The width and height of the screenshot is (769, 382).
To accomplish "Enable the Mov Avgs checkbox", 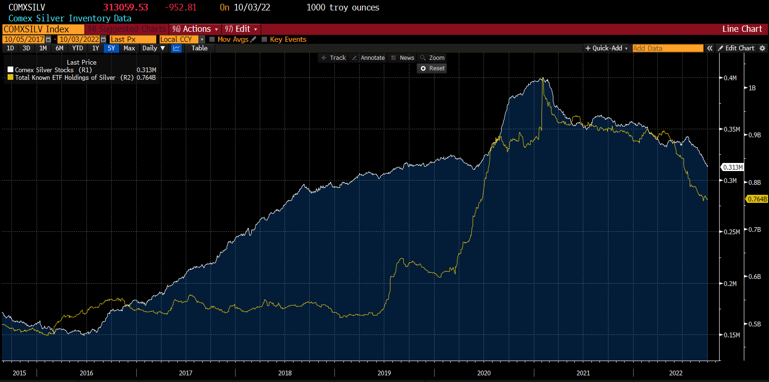I will (212, 39).
